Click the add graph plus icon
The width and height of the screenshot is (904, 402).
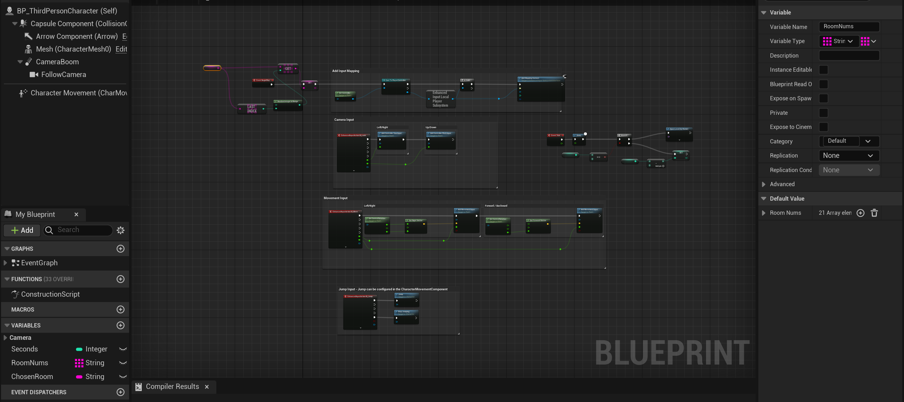coord(120,249)
